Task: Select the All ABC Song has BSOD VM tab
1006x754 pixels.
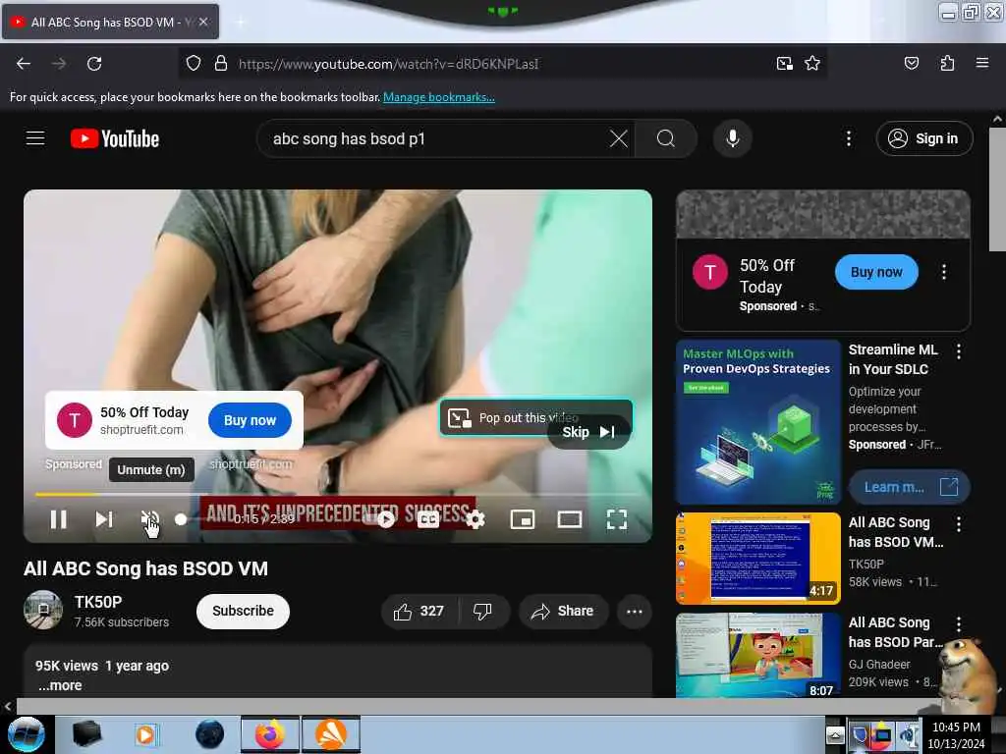Action: click(x=110, y=22)
